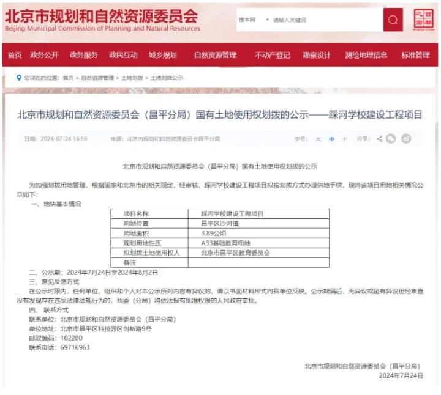Share article via WeChat icon

click(x=391, y=139)
